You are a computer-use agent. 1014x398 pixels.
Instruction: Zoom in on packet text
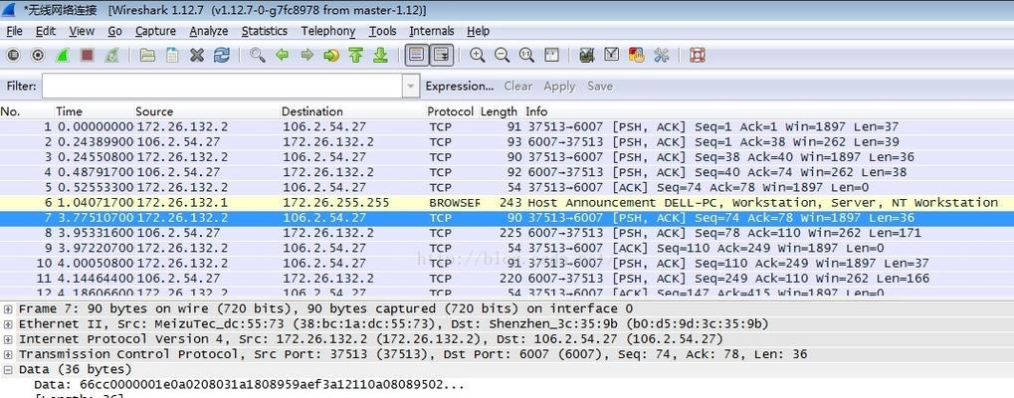tap(478, 56)
